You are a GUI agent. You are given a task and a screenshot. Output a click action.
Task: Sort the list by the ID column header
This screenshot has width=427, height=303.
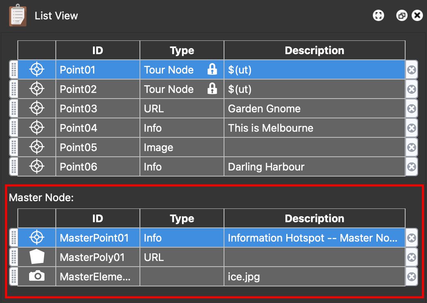click(x=97, y=50)
